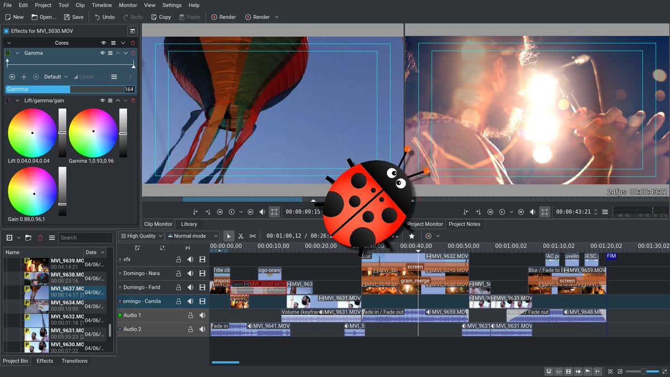
Task: Click the project monitor volume icon
Action: (x=533, y=212)
